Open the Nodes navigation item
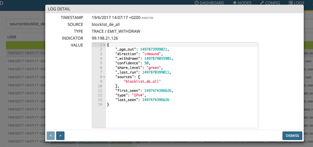Screen dimensions: 313x147 (x=242, y=3)
